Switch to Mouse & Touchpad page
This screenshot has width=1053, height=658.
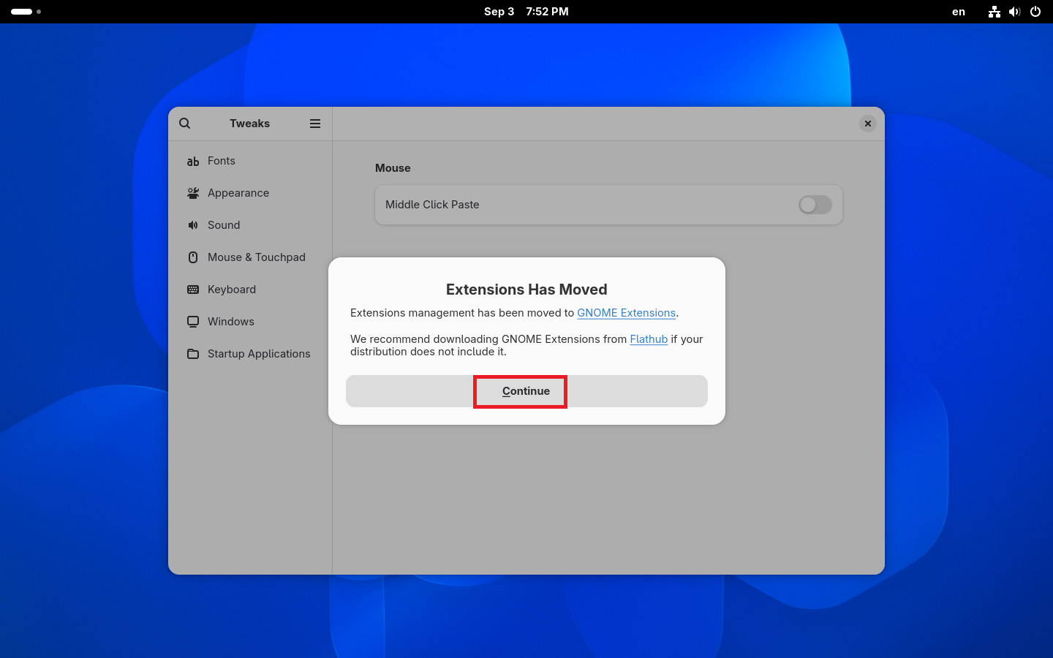(x=250, y=257)
